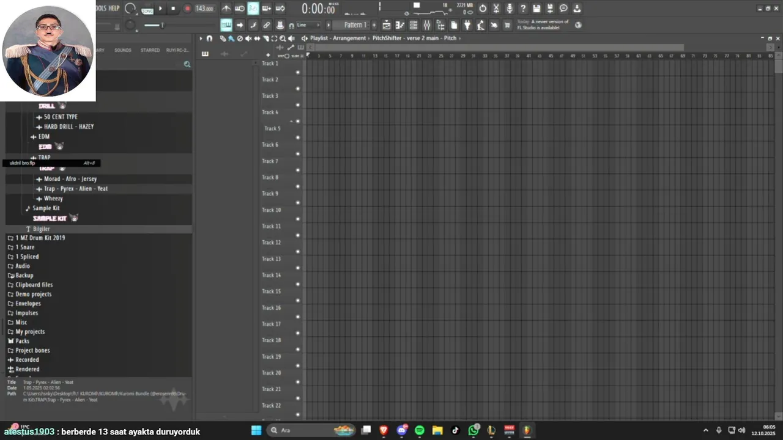Screen dimensions: 783x440
Task: Mute Track 1 with its dot
Action: [x=298, y=72]
